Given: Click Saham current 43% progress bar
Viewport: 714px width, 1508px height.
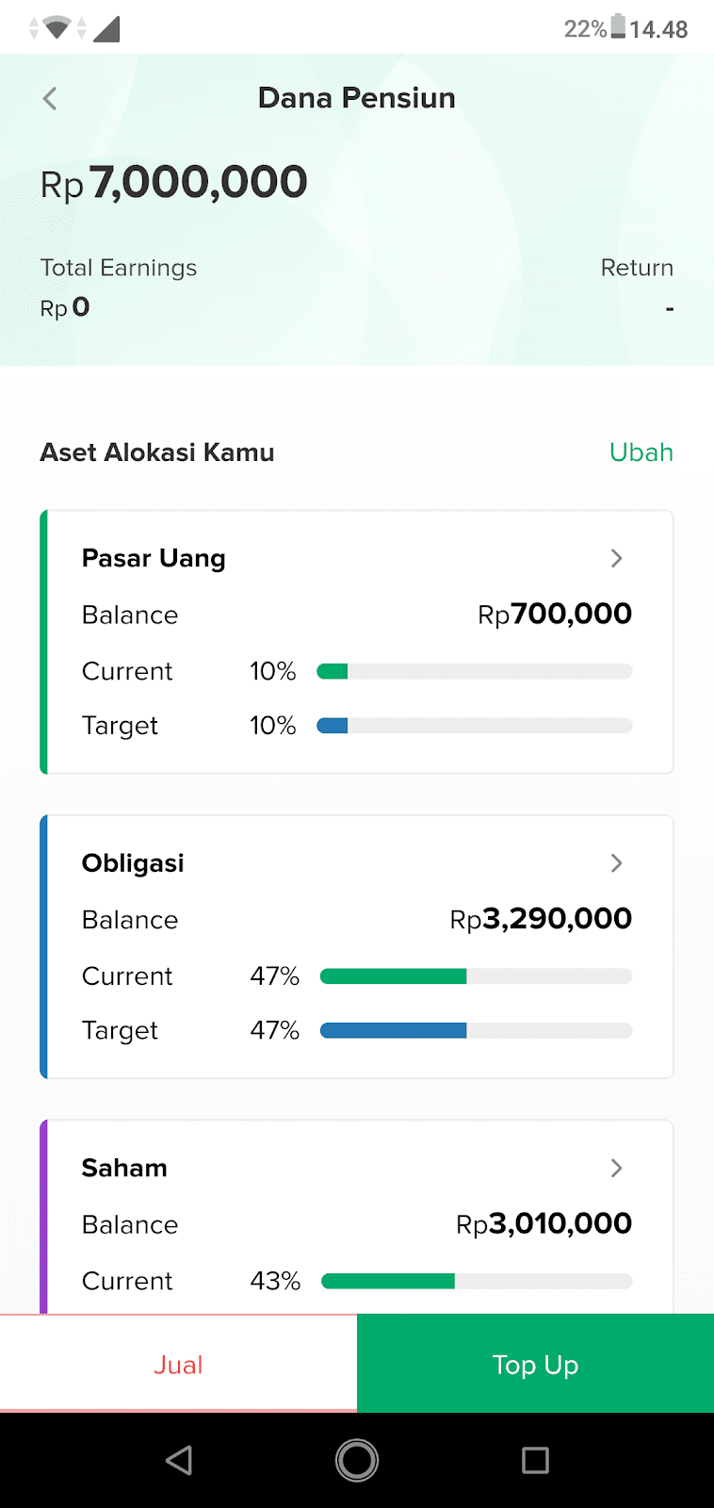Looking at the screenshot, I should click(477, 1281).
